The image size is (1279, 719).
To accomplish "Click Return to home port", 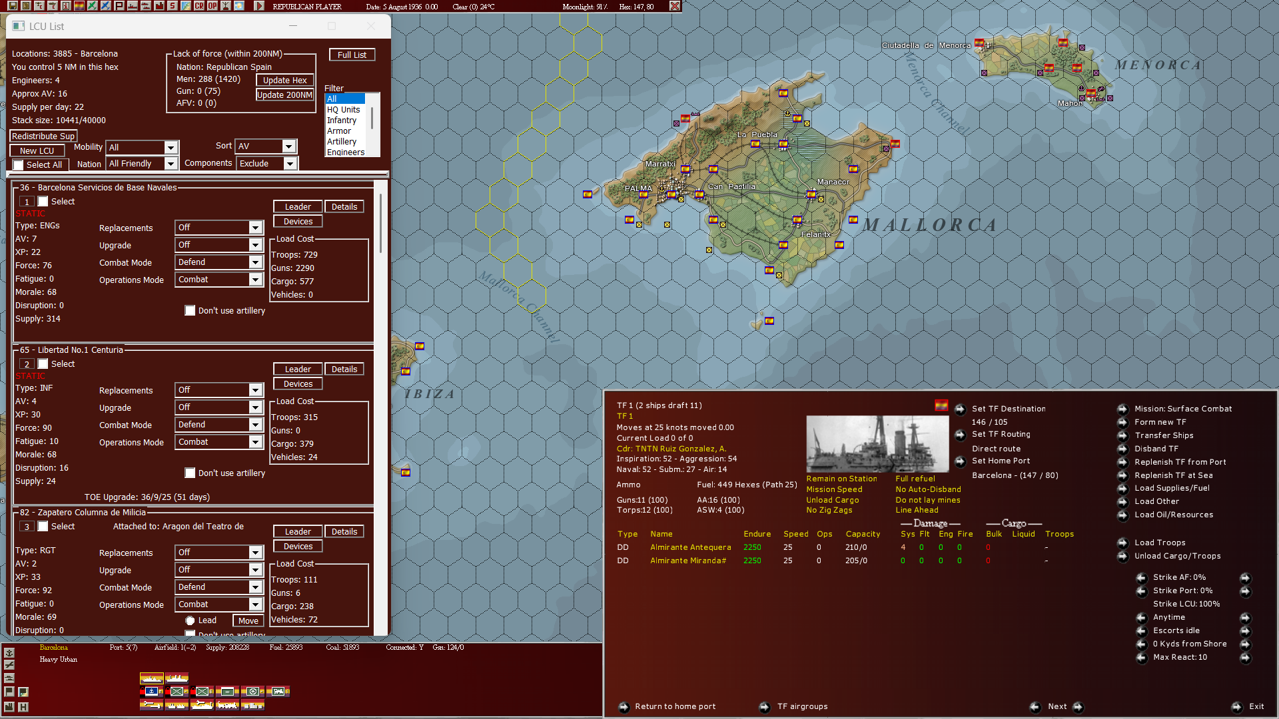I will pos(675,706).
